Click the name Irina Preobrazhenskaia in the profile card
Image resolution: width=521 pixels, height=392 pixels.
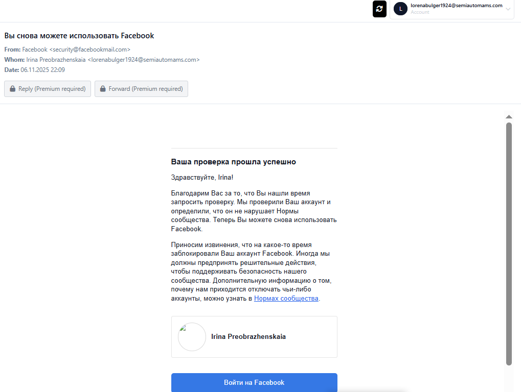(x=248, y=337)
